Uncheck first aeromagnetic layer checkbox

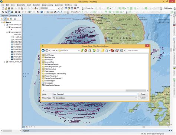(x=10, y=27)
